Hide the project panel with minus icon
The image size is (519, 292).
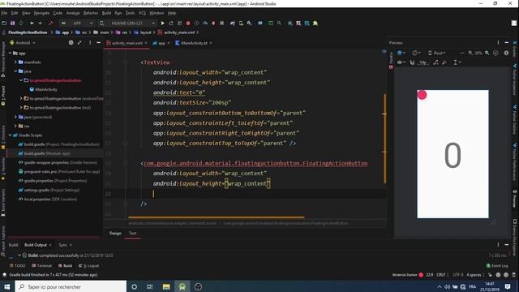point(99,43)
